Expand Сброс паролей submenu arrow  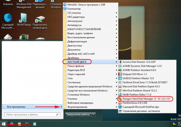(x=116, y=74)
